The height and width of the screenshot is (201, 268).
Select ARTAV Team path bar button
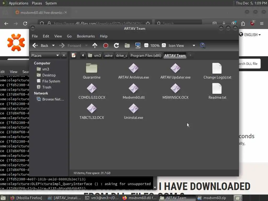point(175,55)
